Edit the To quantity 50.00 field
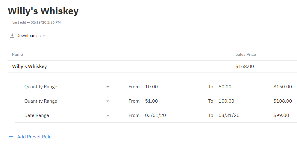The width and height of the screenshot is (297, 153). (225, 87)
